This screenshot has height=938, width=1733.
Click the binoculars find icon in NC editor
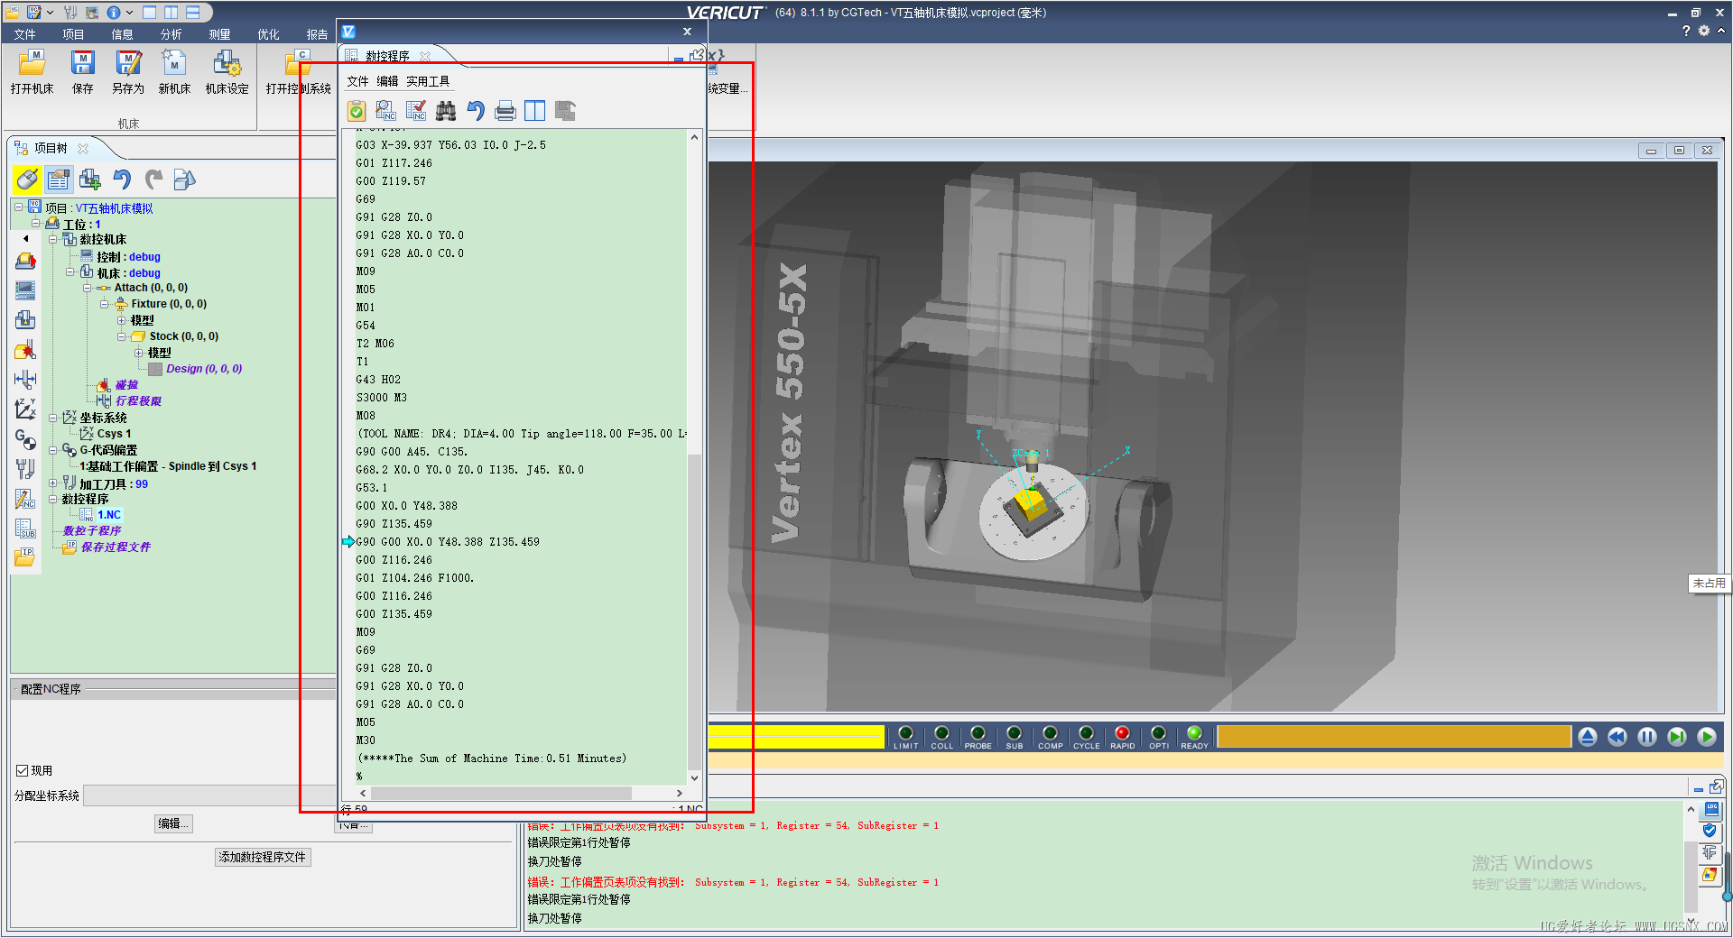point(446,111)
